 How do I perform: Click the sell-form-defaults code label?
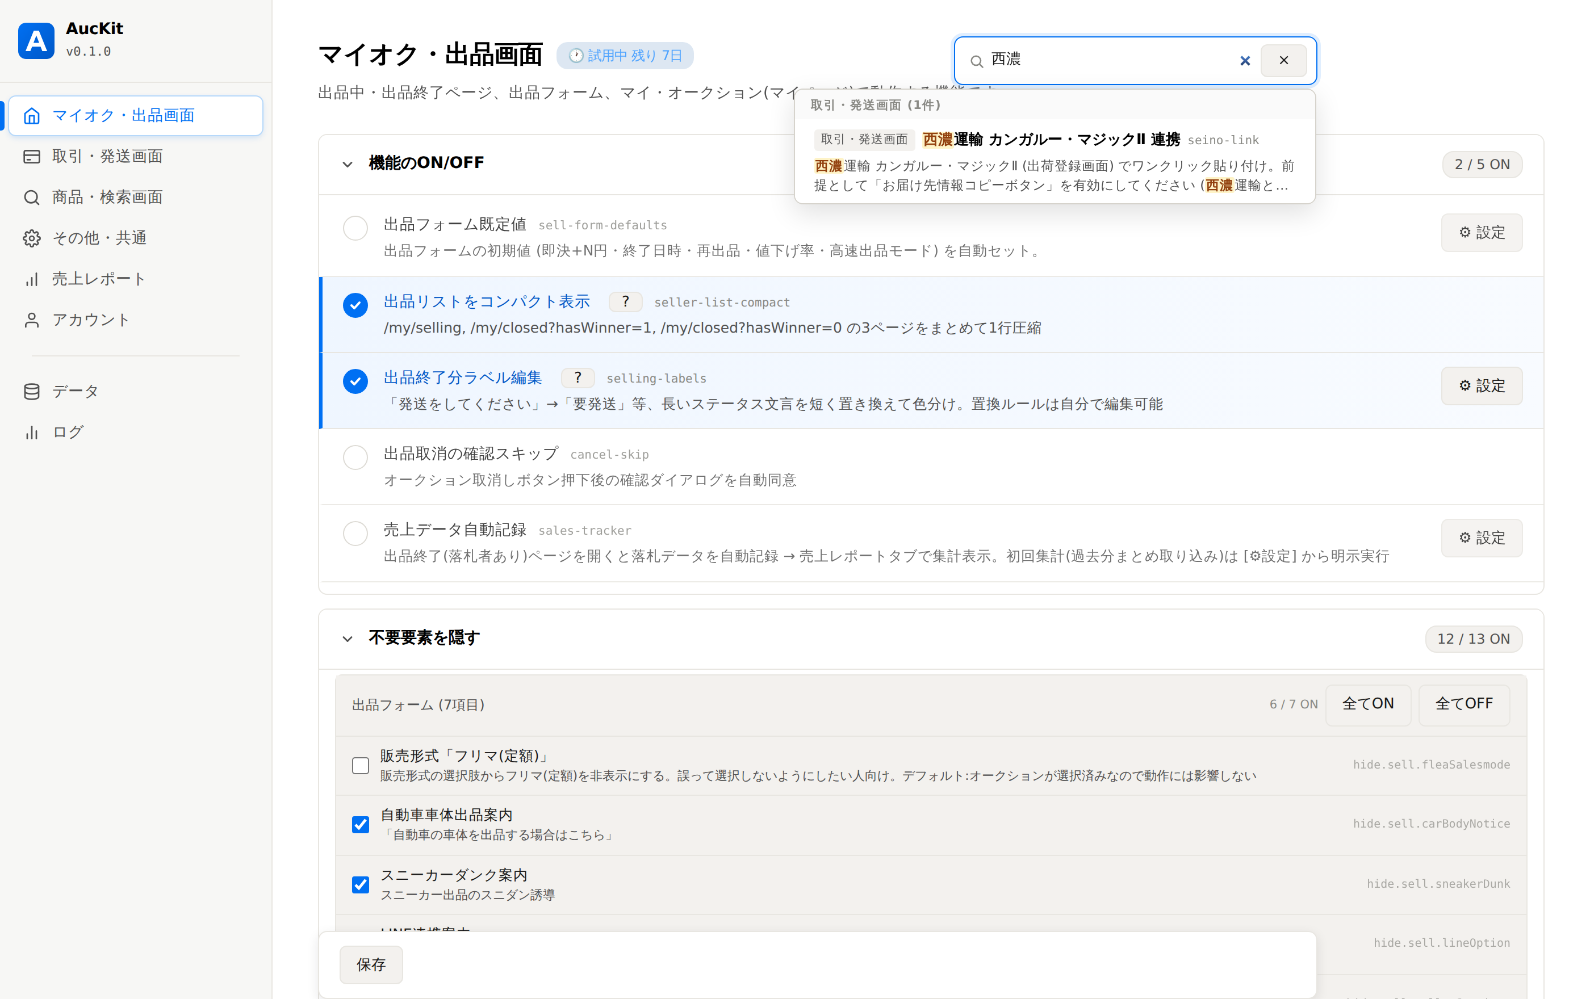coord(602,226)
